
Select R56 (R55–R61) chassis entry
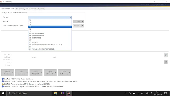pyautogui.click(x=50, y=49)
